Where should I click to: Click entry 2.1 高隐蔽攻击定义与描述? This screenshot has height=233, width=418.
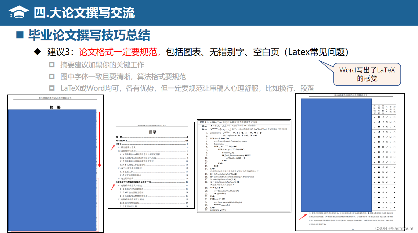(153, 185)
